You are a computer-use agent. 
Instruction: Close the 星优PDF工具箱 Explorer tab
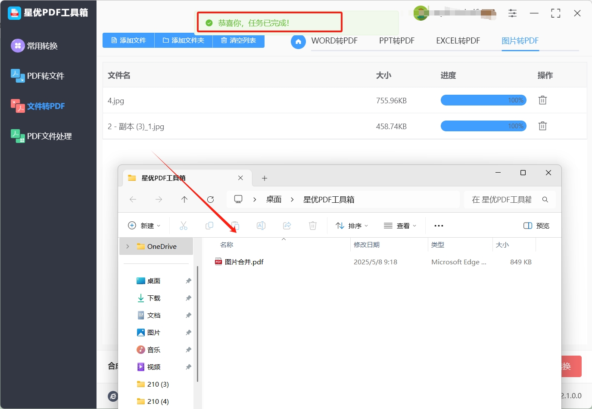[240, 178]
